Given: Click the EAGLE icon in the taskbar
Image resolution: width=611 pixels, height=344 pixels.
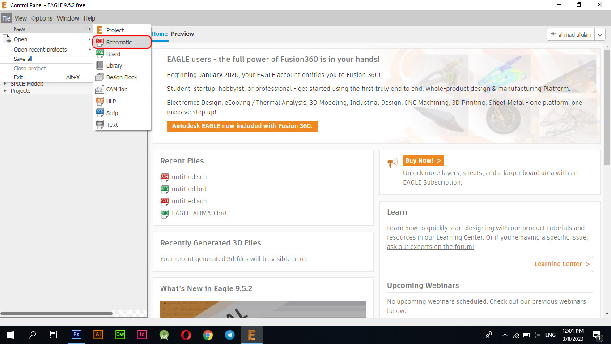Looking at the screenshot, I should tap(252, 335).
